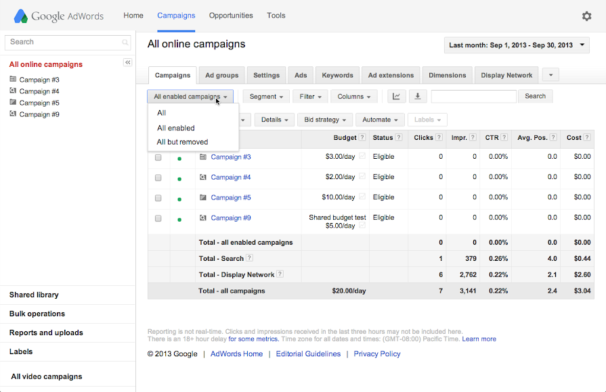Click the download report icon
The image size is (606, 392).
click(417, 97)
